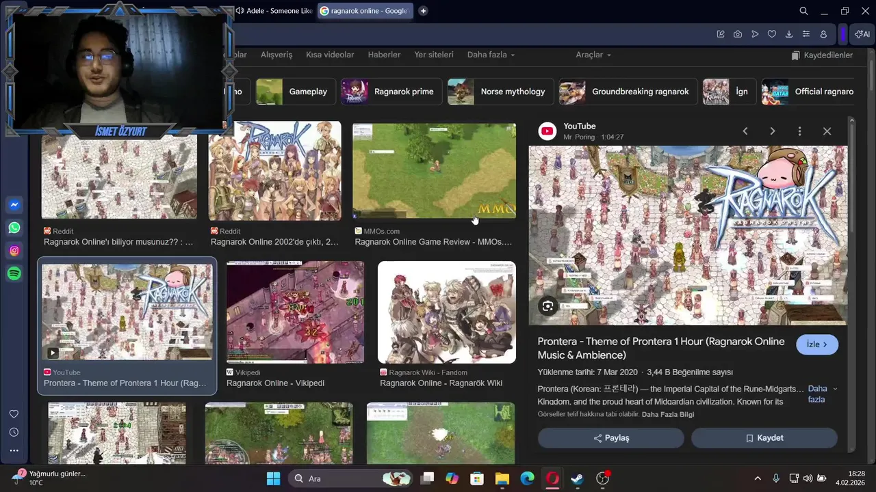This screenshot has width=876, height=492.
Task: Click the microphone icon in system tray
Action: [x=775, y=478]
